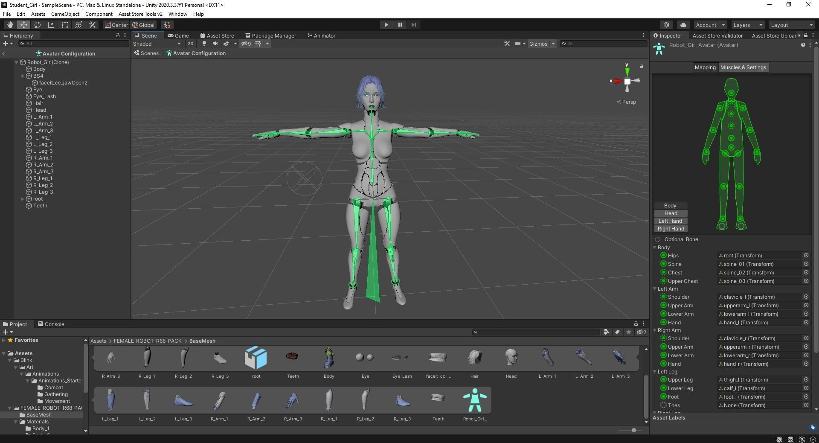Viewport: 819px width, 443px height.
Task: Select L_Arm_1 in Hierarchy
Action: click(43, 117)
